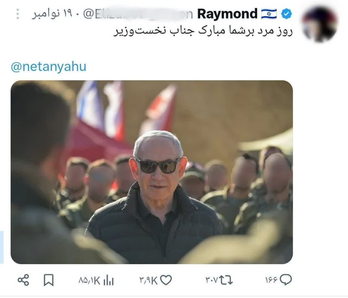Click the blue verified badge
The image size is (348, 298).
[286, 14]
